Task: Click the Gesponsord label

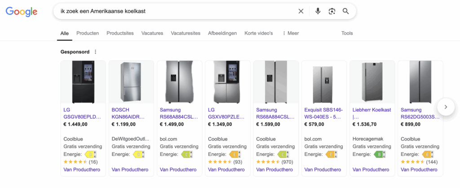Action: [x=75, y=52]
